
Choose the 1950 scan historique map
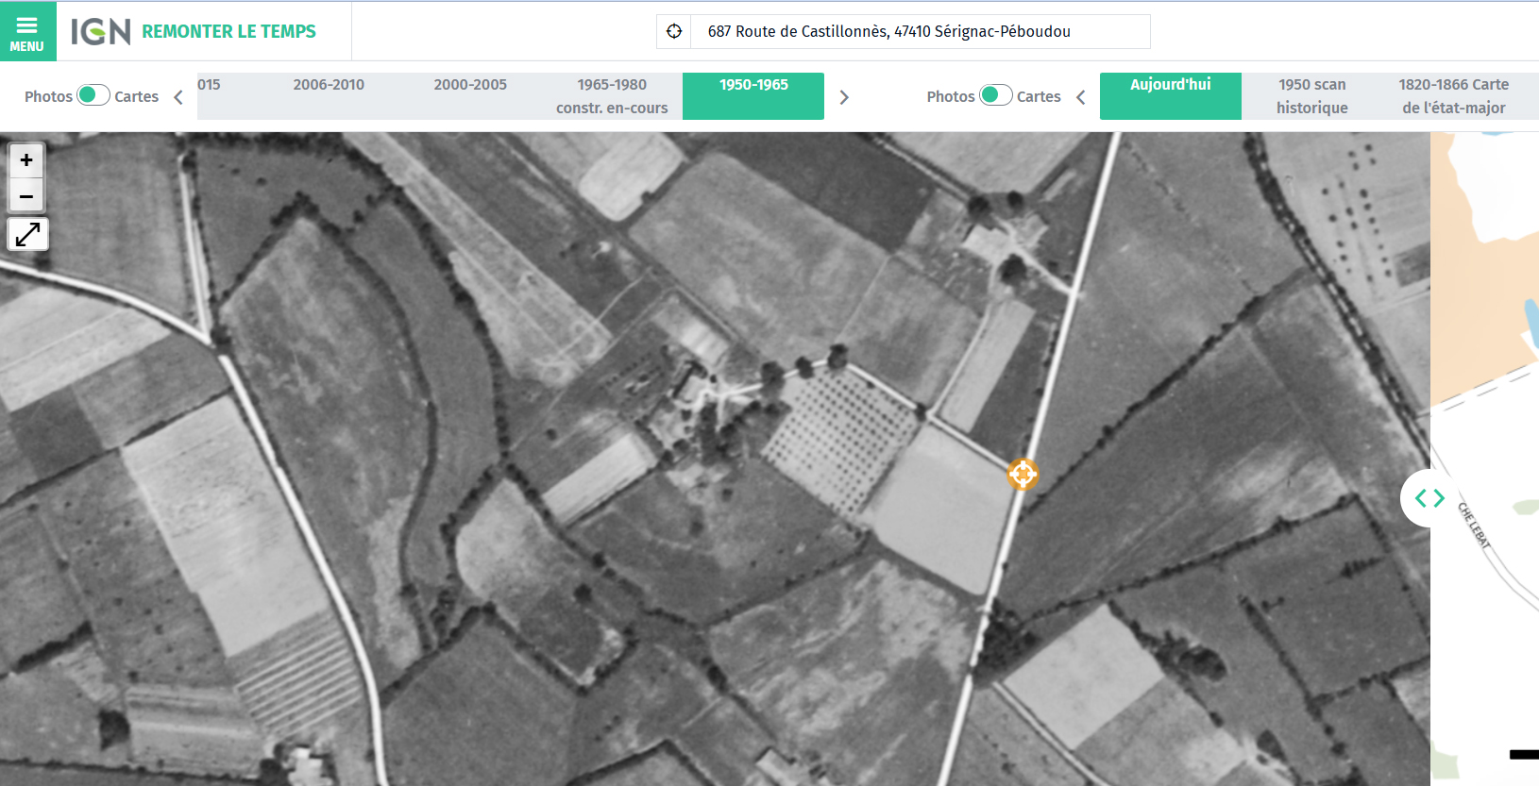(1311, 96)
